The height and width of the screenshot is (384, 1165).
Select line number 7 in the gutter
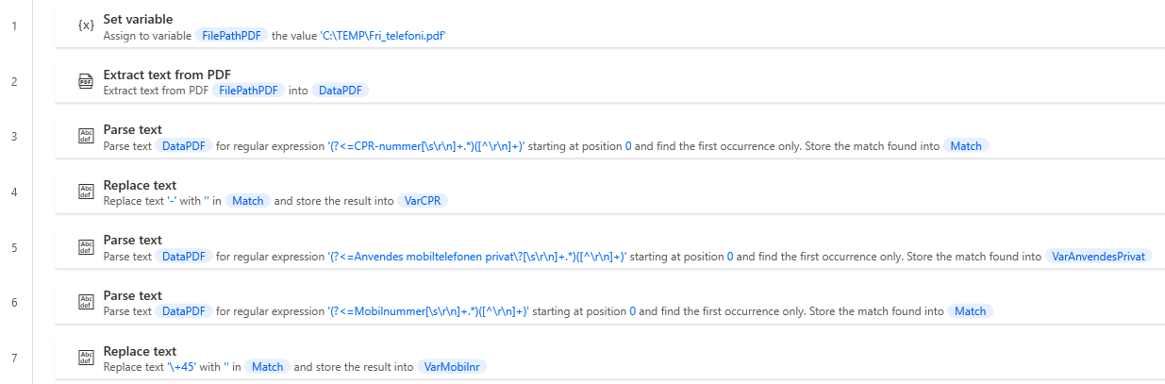(14, 359)
